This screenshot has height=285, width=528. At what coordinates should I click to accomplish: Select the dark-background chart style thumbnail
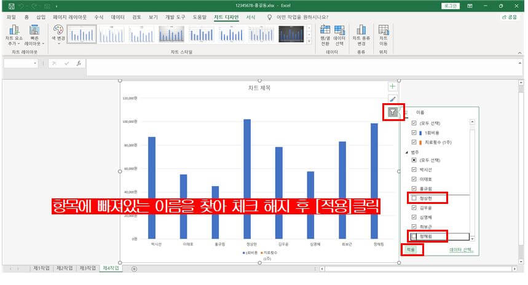tap(291, 34)
